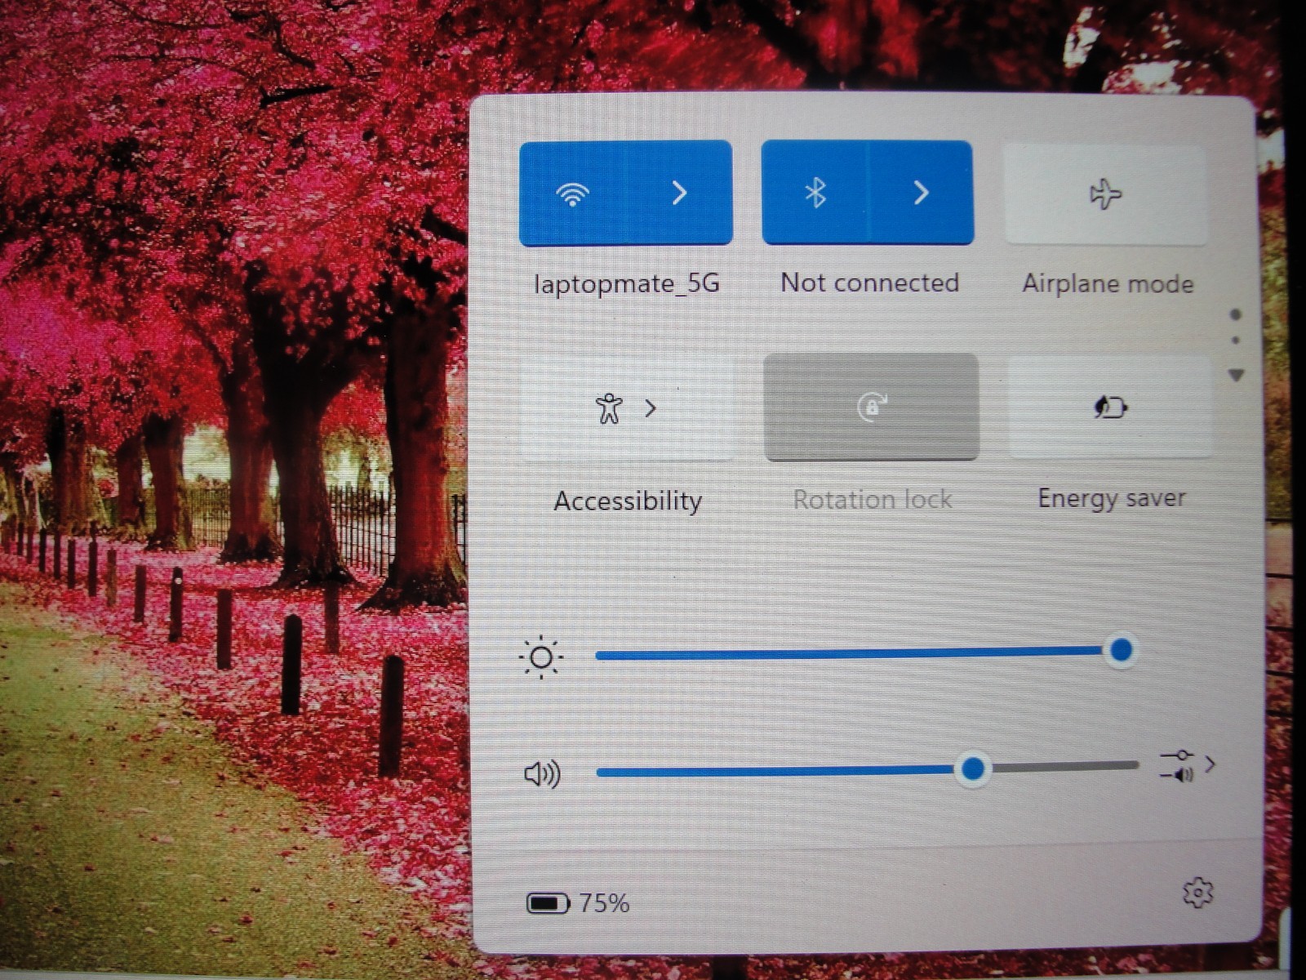1306x980 pixels.
Task: Open Bluetooth devices list chevron
Action: point(921,193)
